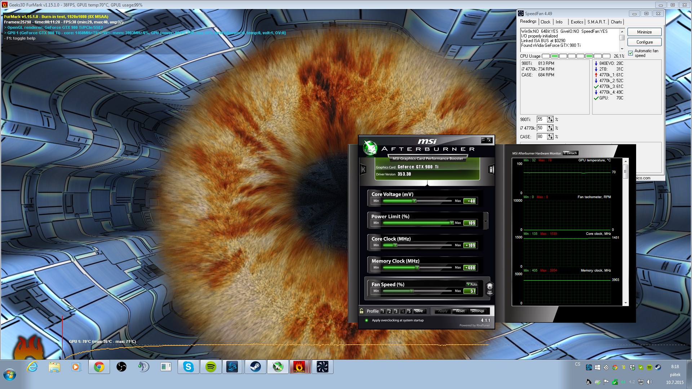Open Action Center flag tray icon
The height and width of the screenshot is (389, 692).
pyautogui.click(x=606, y=382)
